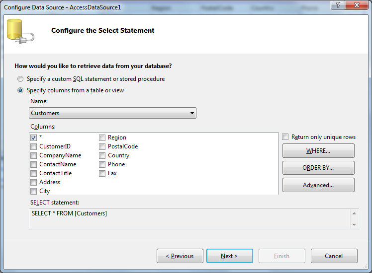Select specify columns from table option
This screenshot has width=372, height=273.
click(x=20, y=90)
